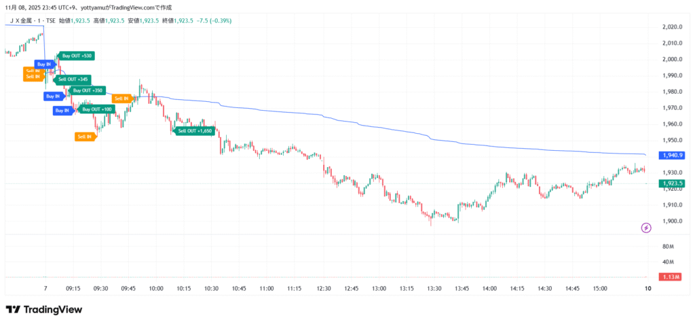Click the 80M volume scale label
Screen dimensions: 695x324
pos(667,247)
